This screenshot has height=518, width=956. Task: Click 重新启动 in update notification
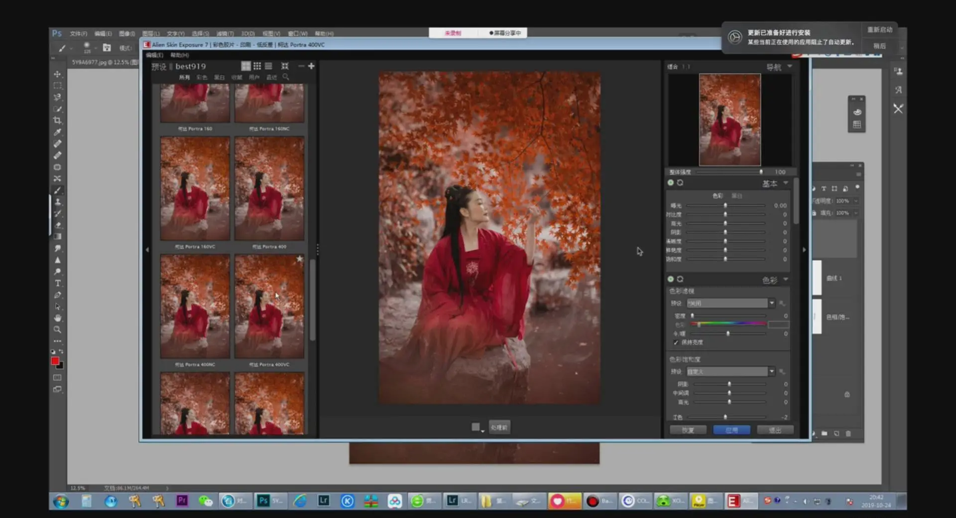880,30
